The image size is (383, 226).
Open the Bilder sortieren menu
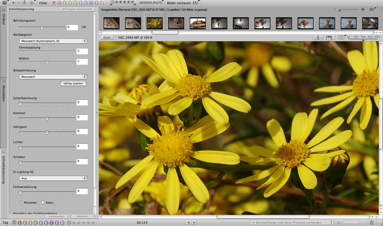179,3
